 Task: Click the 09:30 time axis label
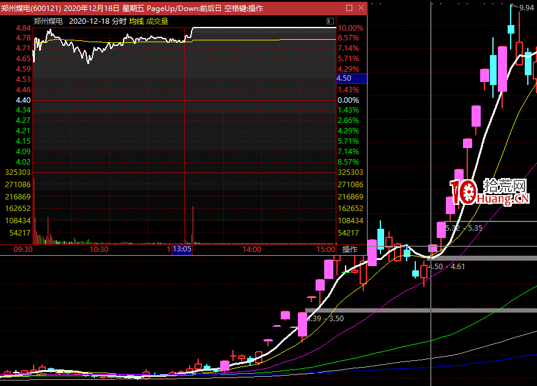click(x=23, y=250)
